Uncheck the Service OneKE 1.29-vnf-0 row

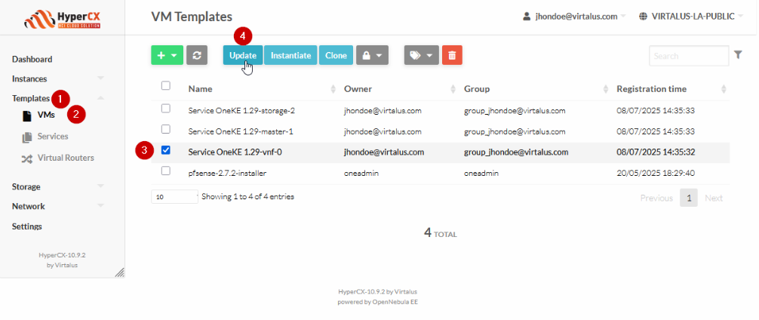point(166,150)
